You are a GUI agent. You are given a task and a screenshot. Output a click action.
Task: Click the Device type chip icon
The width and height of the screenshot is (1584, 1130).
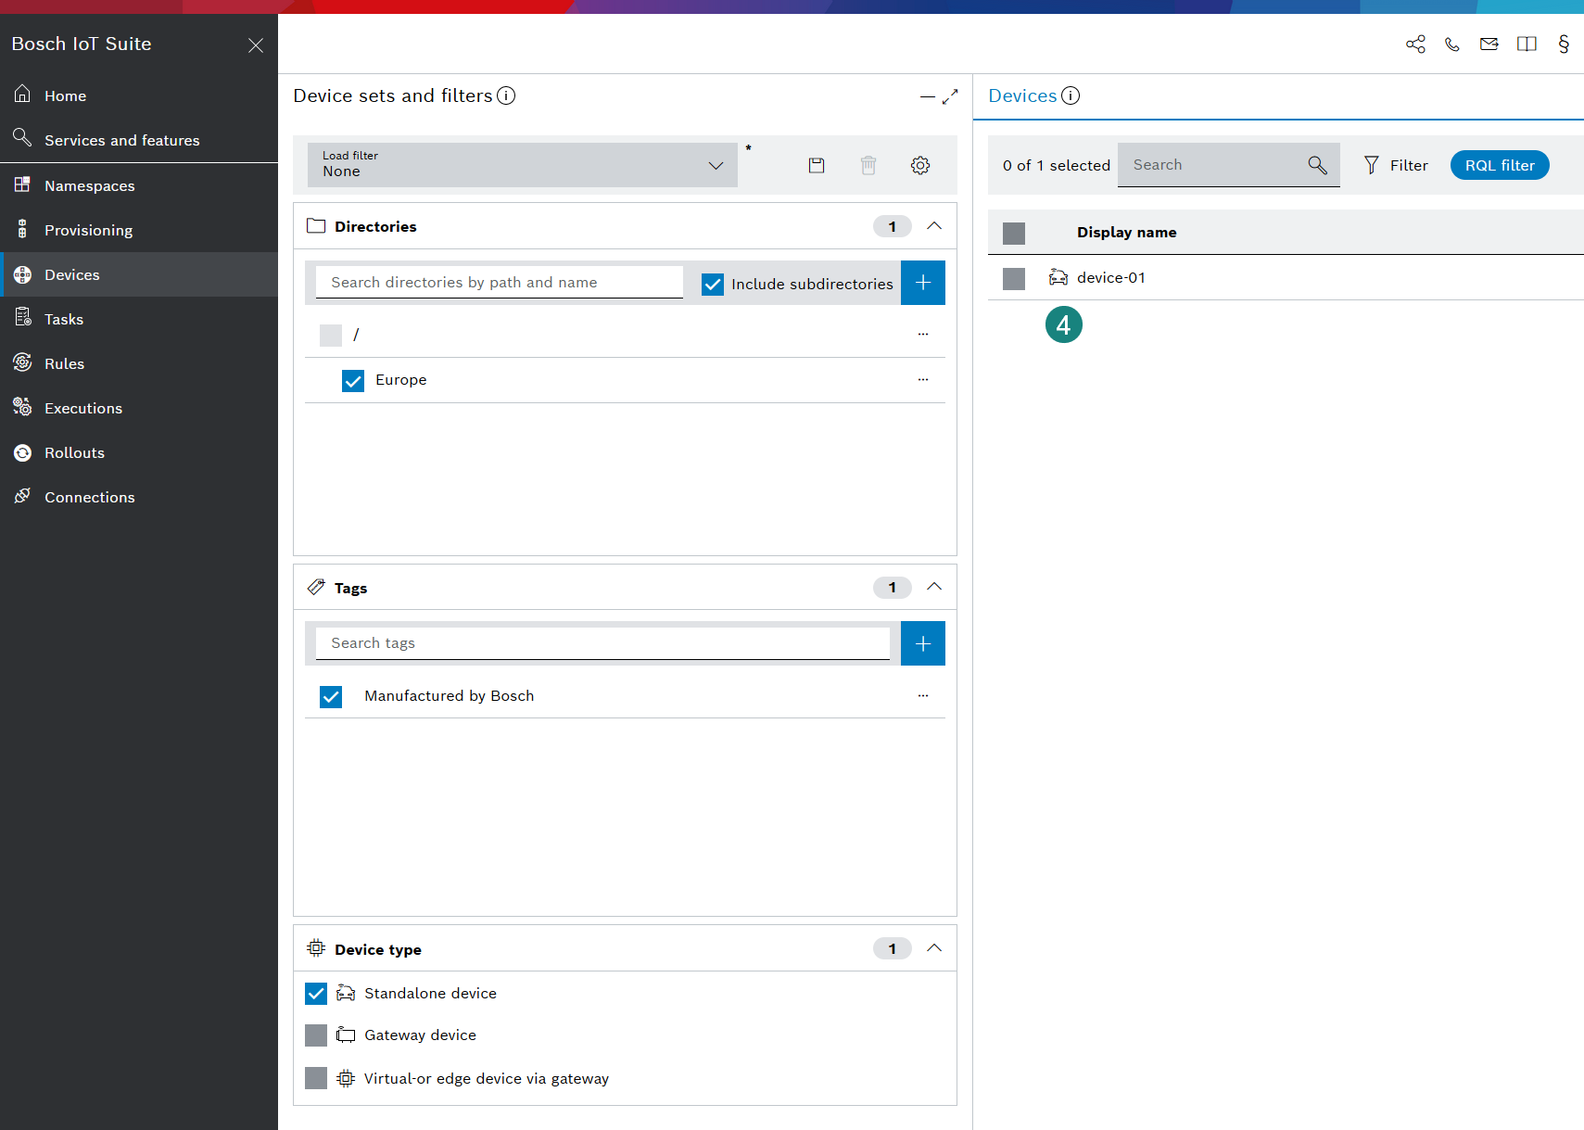tap(316, 948)
